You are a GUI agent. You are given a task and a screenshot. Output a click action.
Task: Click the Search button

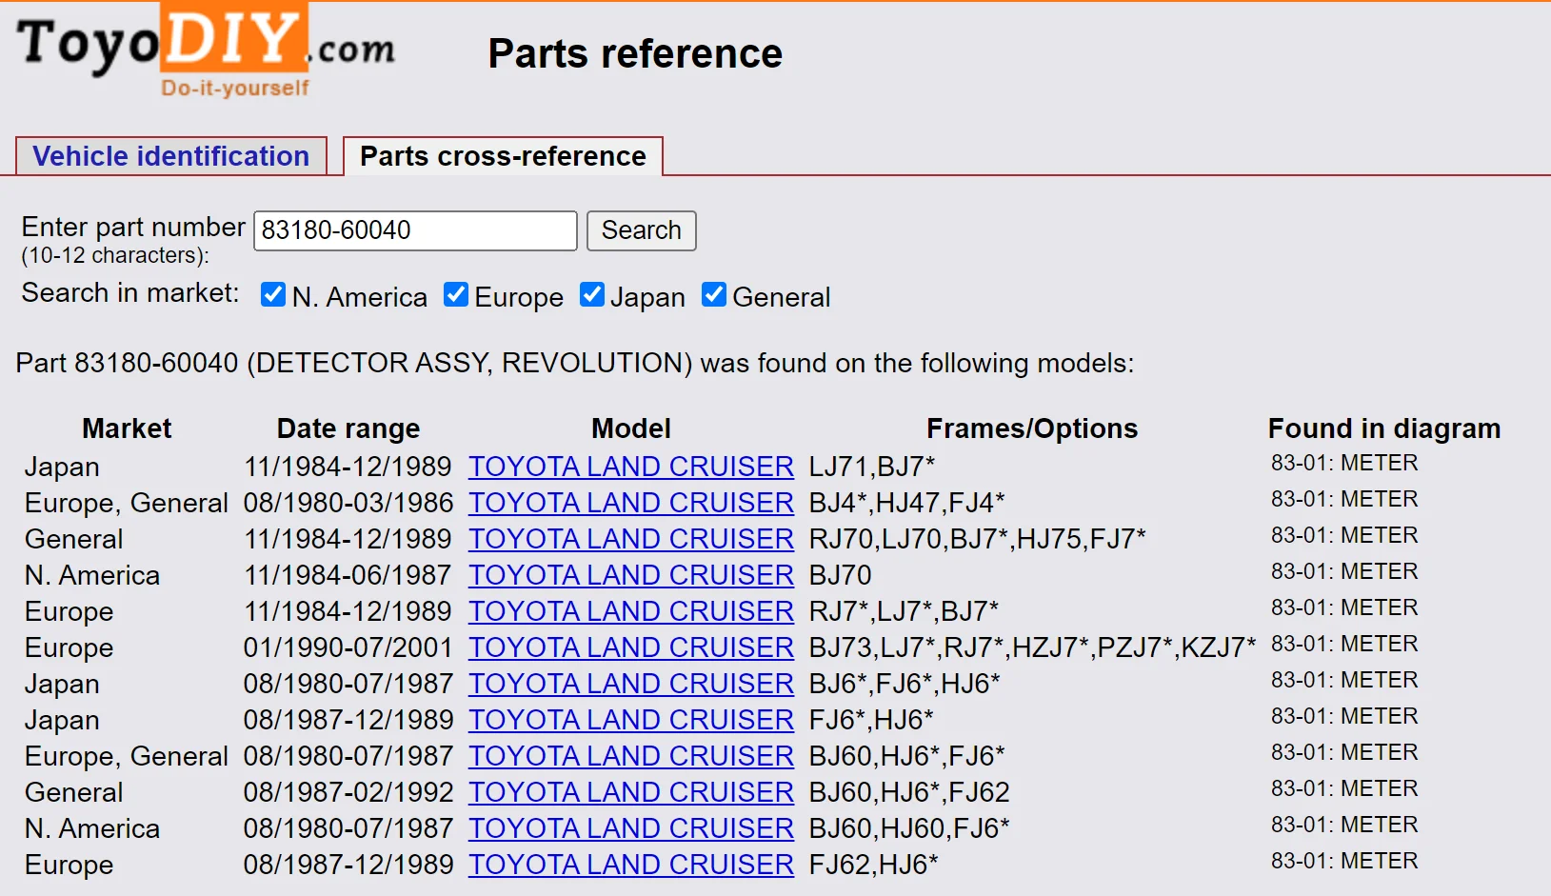tap(642, 230)
